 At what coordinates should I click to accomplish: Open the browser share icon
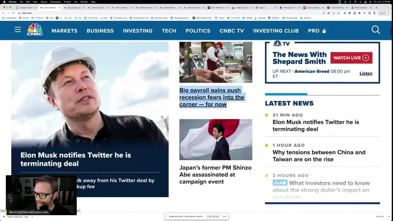334,13
